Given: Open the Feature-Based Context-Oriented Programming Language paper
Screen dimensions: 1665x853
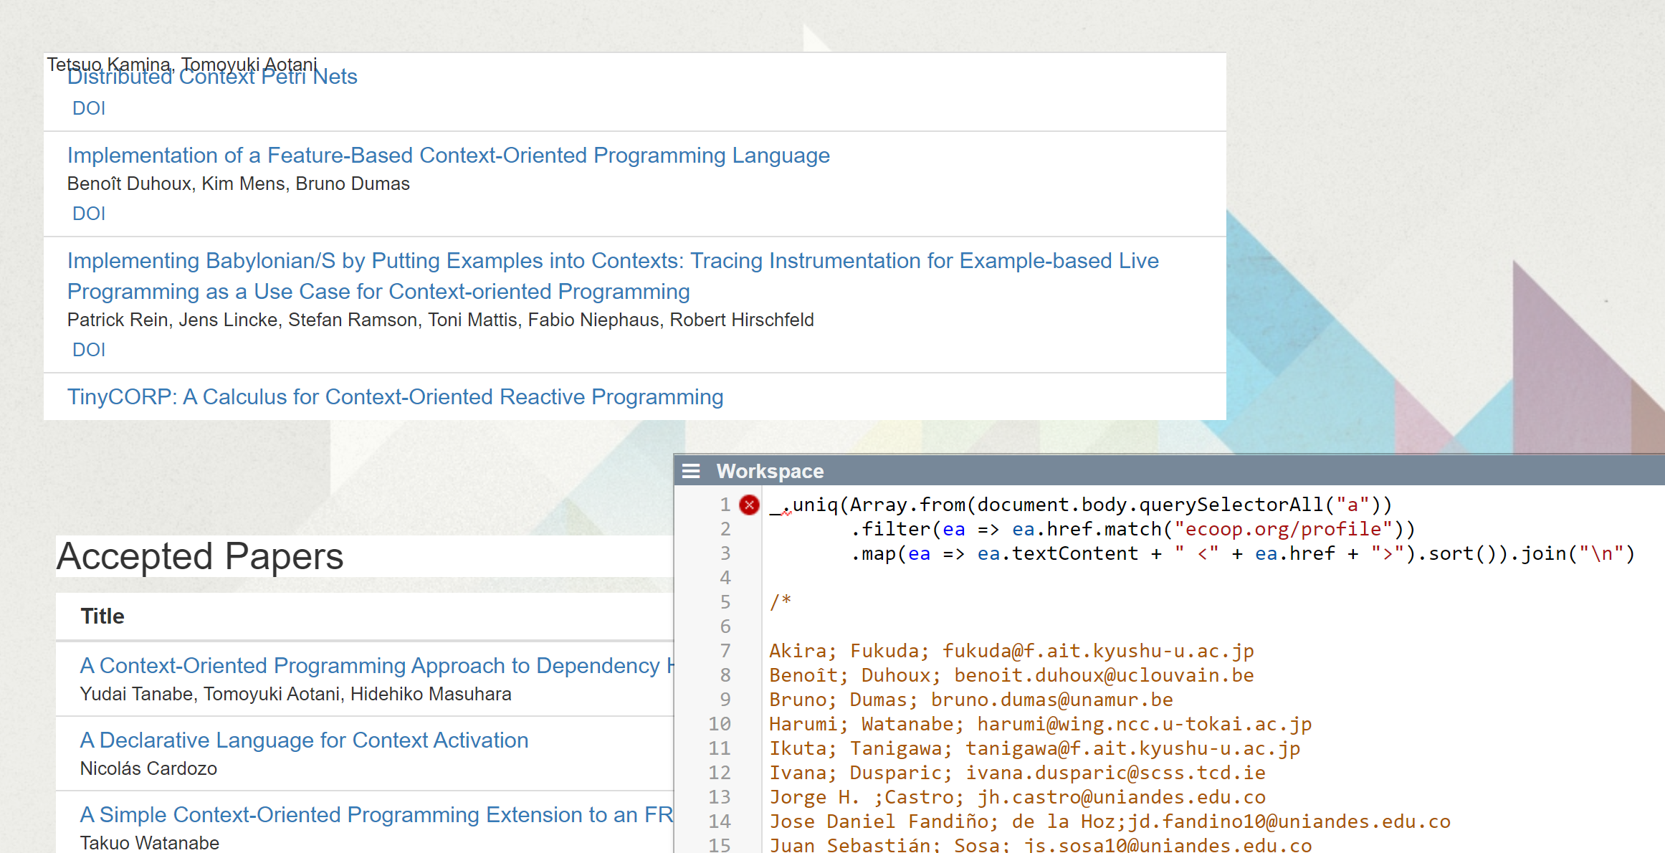Looking at the screenshot, I should (x=448, y=156).
